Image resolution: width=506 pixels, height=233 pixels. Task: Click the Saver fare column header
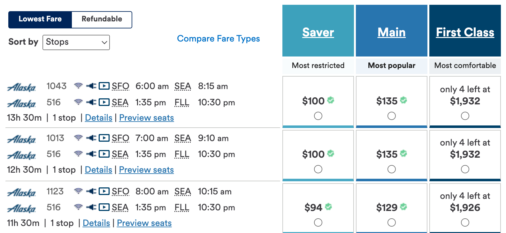pos(318,32)
